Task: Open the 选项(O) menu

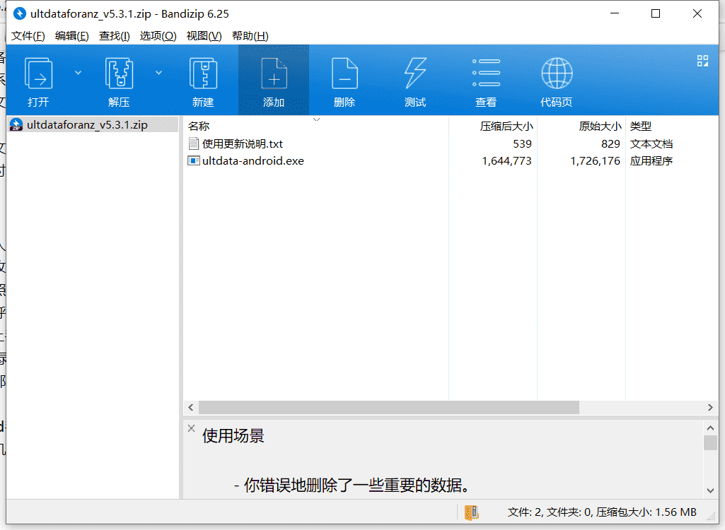Action: pyautogui.click(x=158, y=36)
